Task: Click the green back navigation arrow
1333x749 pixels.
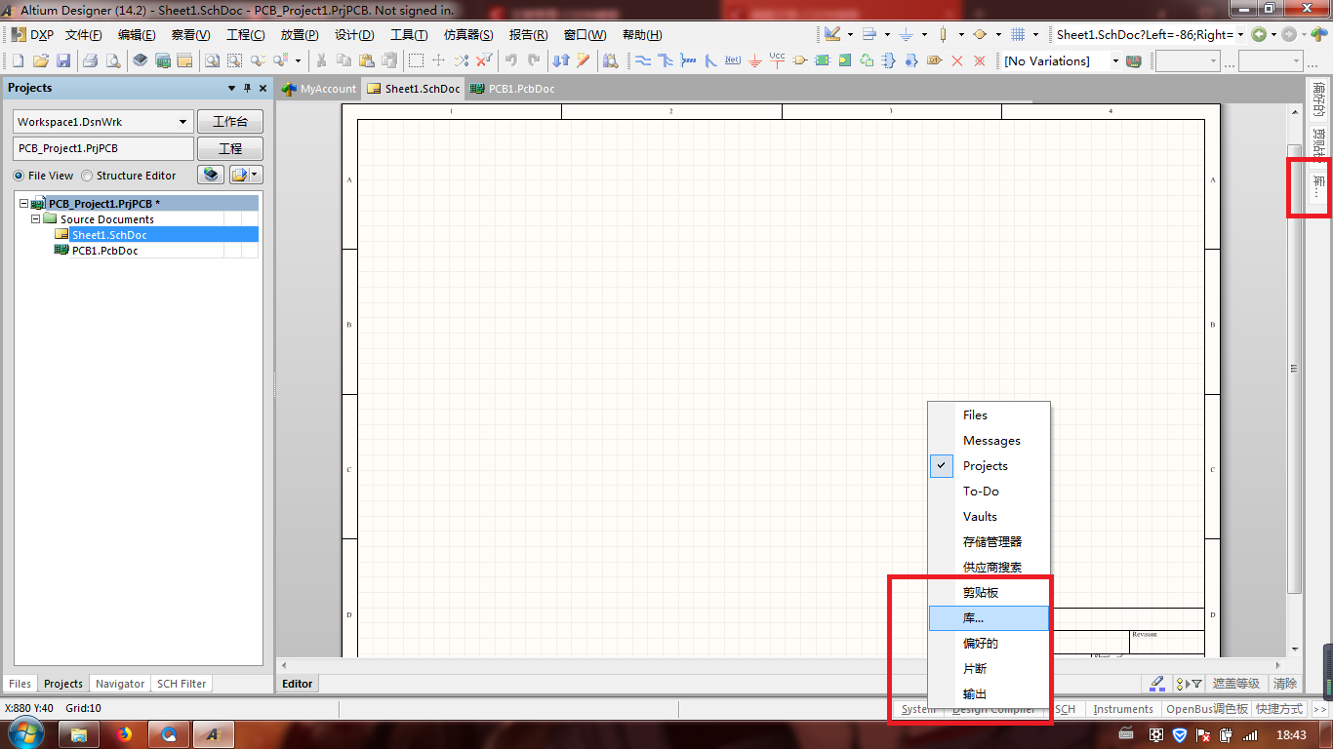Action: (1259, 34)
